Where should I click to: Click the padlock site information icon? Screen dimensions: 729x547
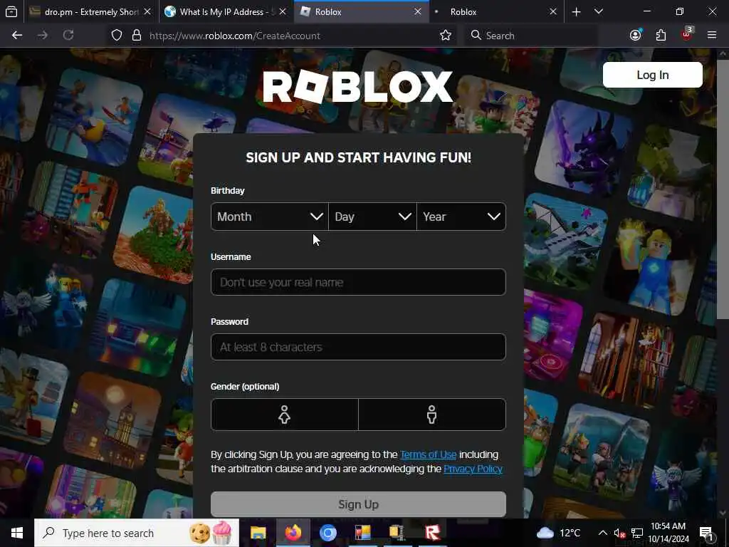coord(137,36)
